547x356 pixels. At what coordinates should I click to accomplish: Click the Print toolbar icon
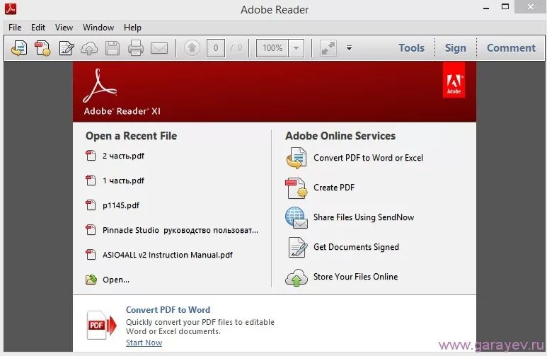point(136,48)
